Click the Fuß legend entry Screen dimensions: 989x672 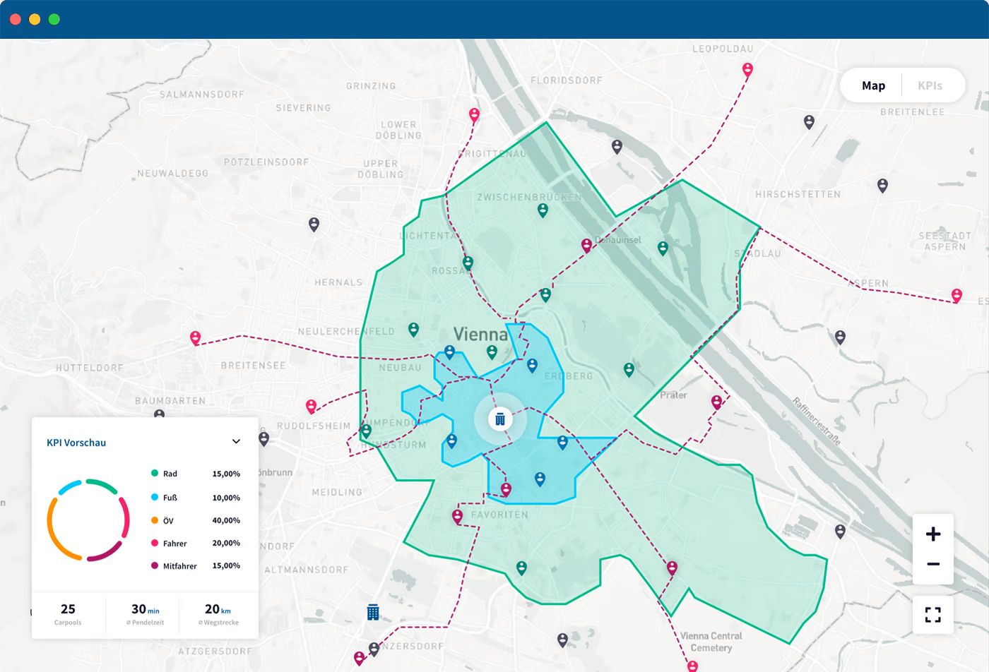pos(196,498)
